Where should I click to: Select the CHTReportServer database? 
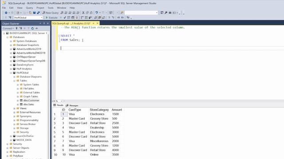[x=26, y=57]
